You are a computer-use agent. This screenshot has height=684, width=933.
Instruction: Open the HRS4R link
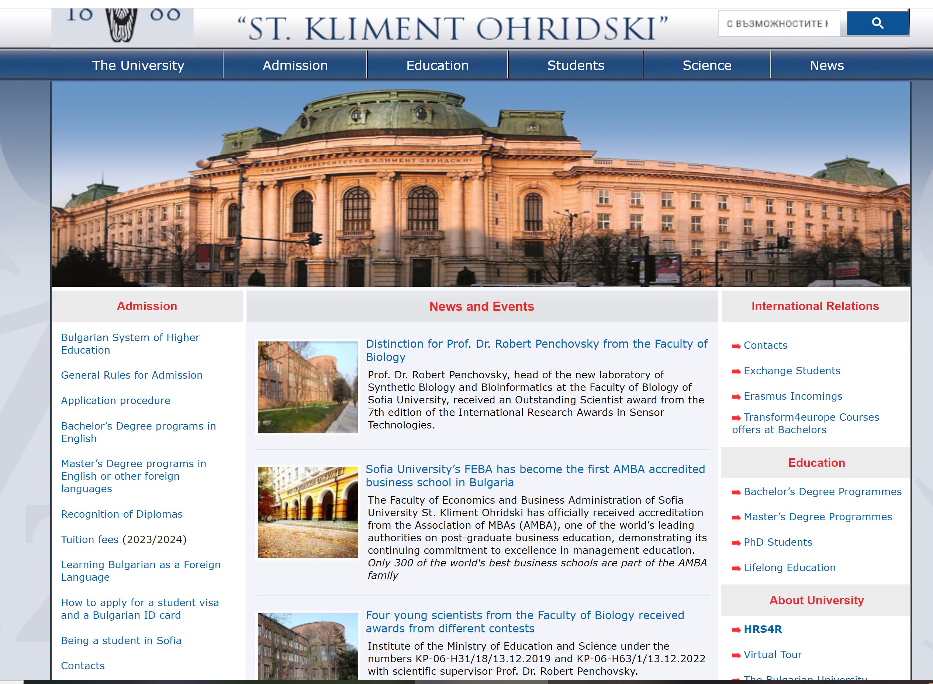(x=763, y=629)
